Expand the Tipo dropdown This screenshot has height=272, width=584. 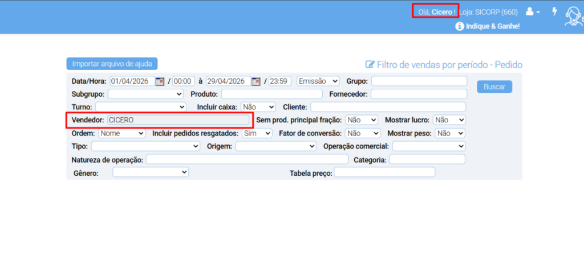tap(145, 146)
